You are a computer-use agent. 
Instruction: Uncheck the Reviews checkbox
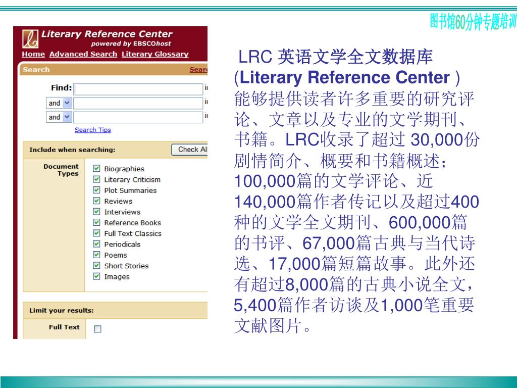tap(96, 201)
